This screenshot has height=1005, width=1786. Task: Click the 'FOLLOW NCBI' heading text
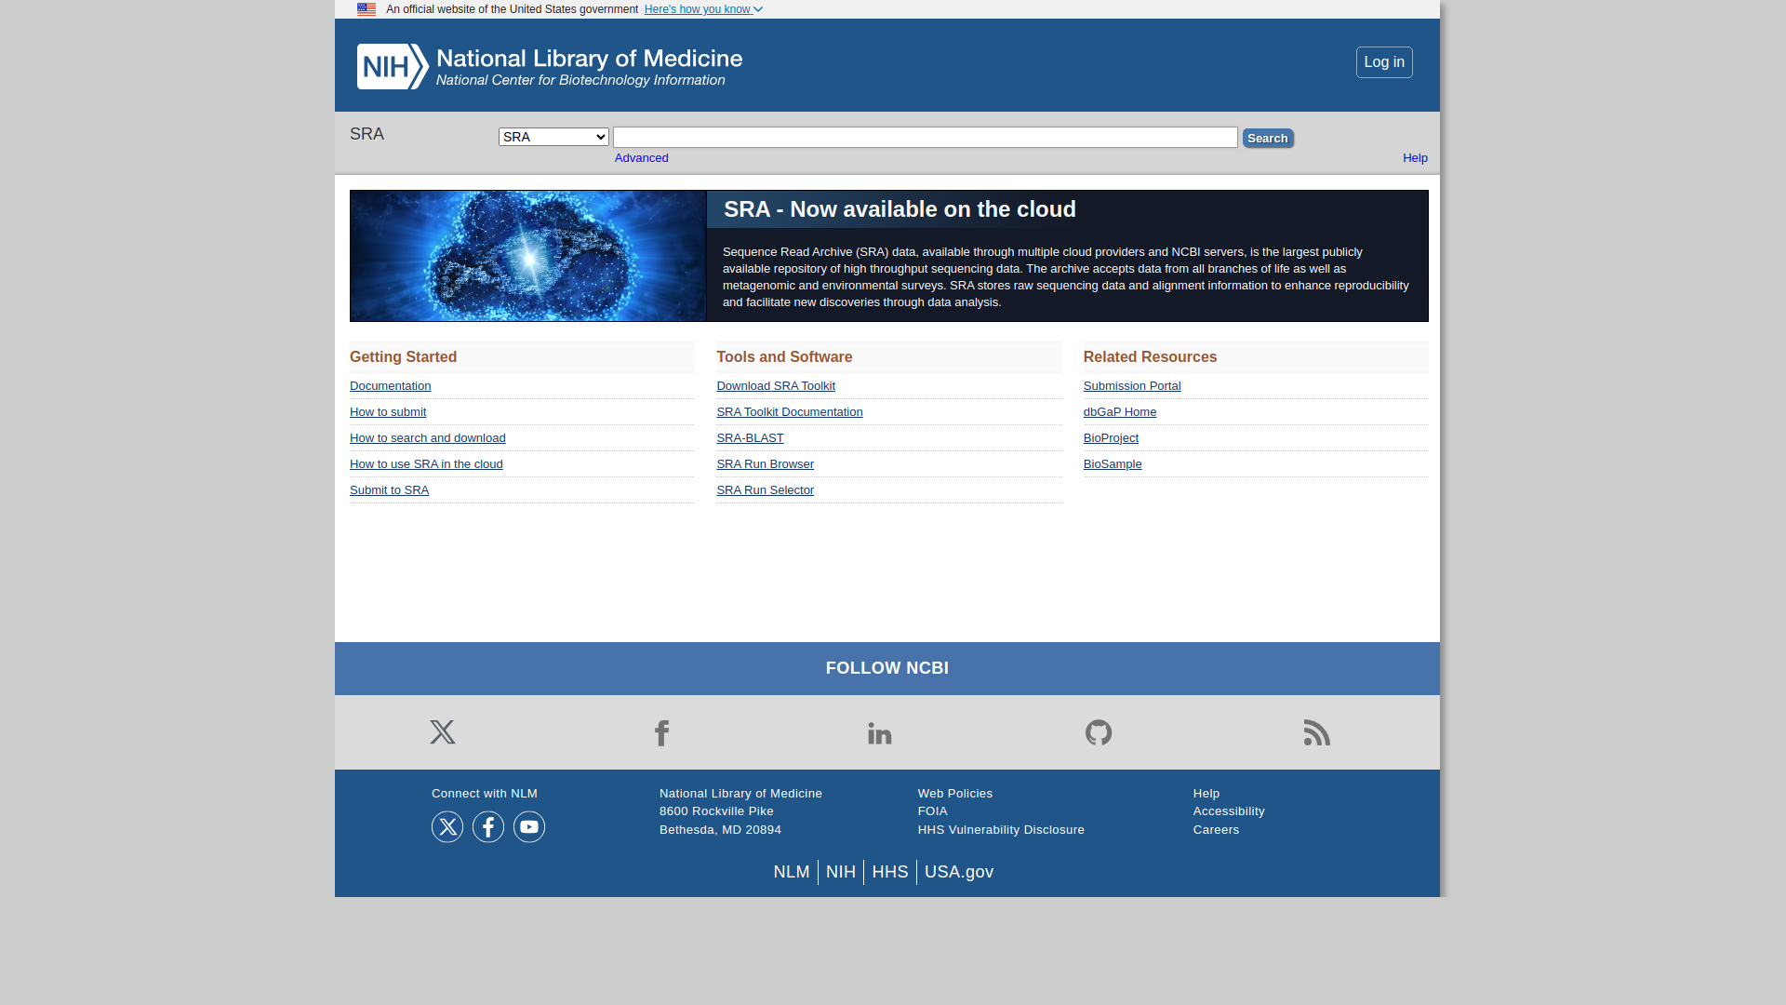pos(887,668)
